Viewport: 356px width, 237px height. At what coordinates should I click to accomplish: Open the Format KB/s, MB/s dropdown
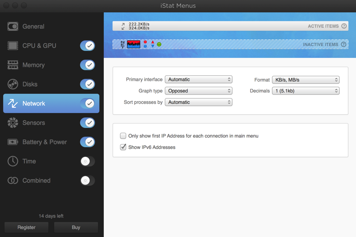305,80
